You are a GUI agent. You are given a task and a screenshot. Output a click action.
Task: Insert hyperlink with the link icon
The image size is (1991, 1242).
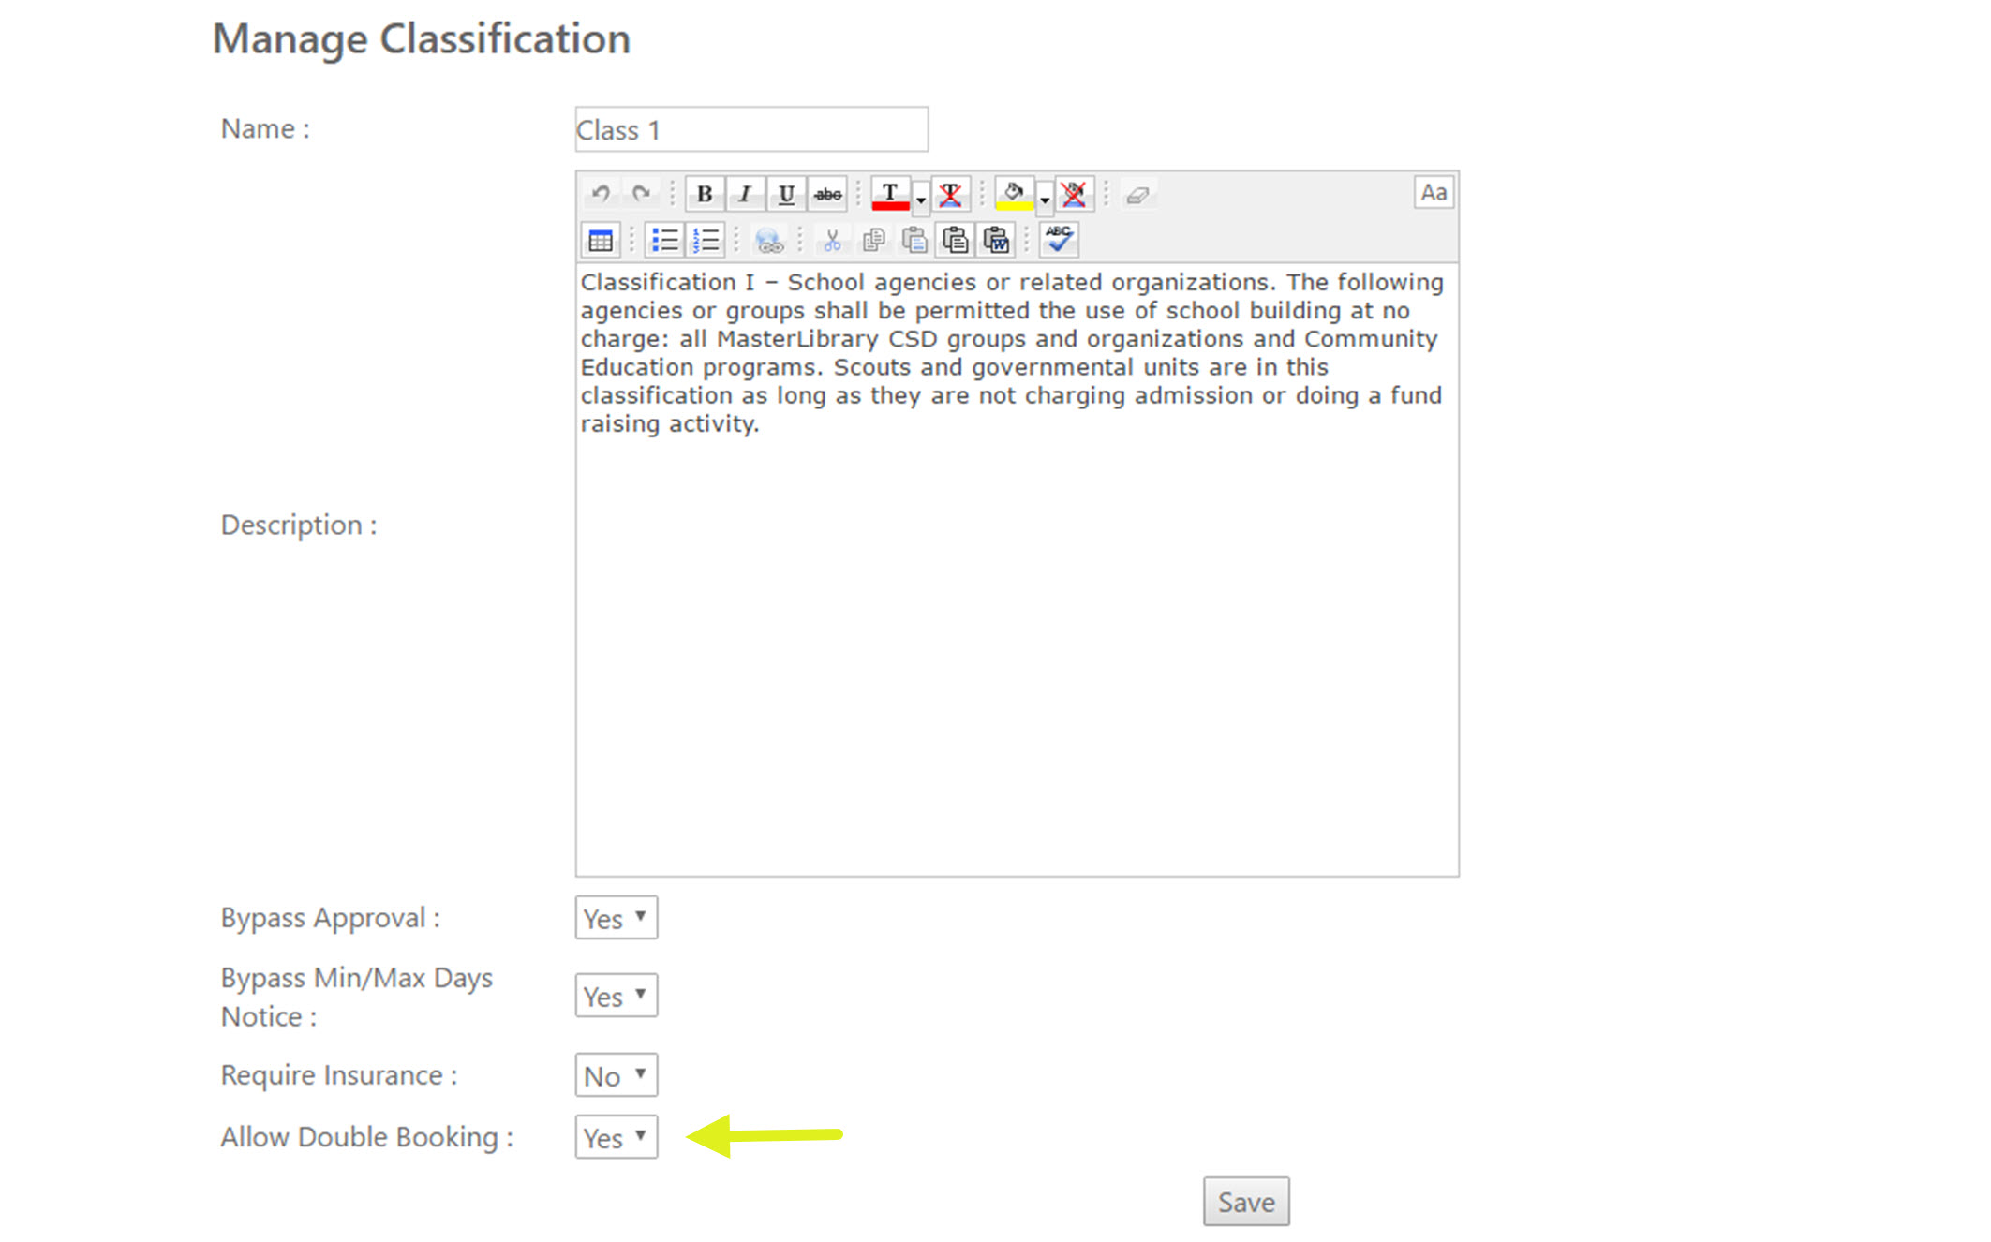tap(769, 241)
